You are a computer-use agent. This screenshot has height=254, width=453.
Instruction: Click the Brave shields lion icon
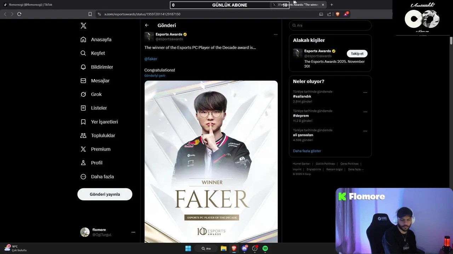(x=338, y=14)
